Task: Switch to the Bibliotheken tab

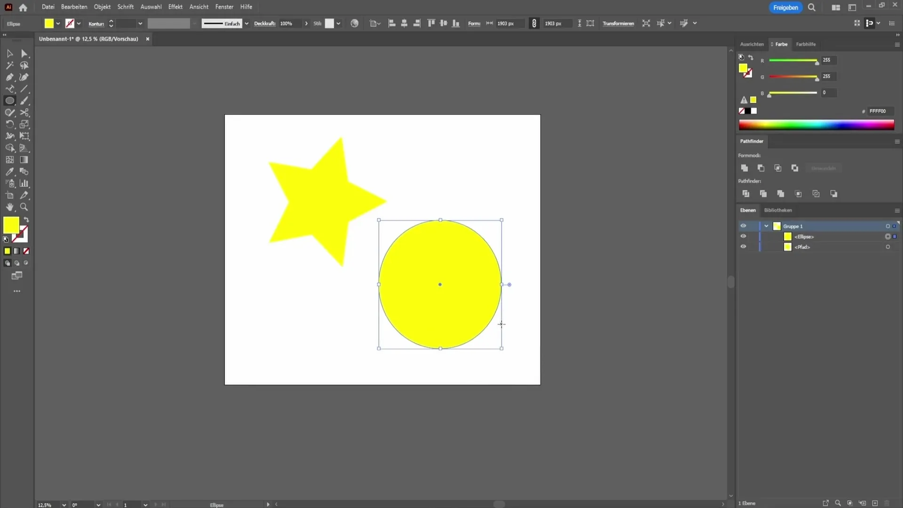Action: pos(778,210)
